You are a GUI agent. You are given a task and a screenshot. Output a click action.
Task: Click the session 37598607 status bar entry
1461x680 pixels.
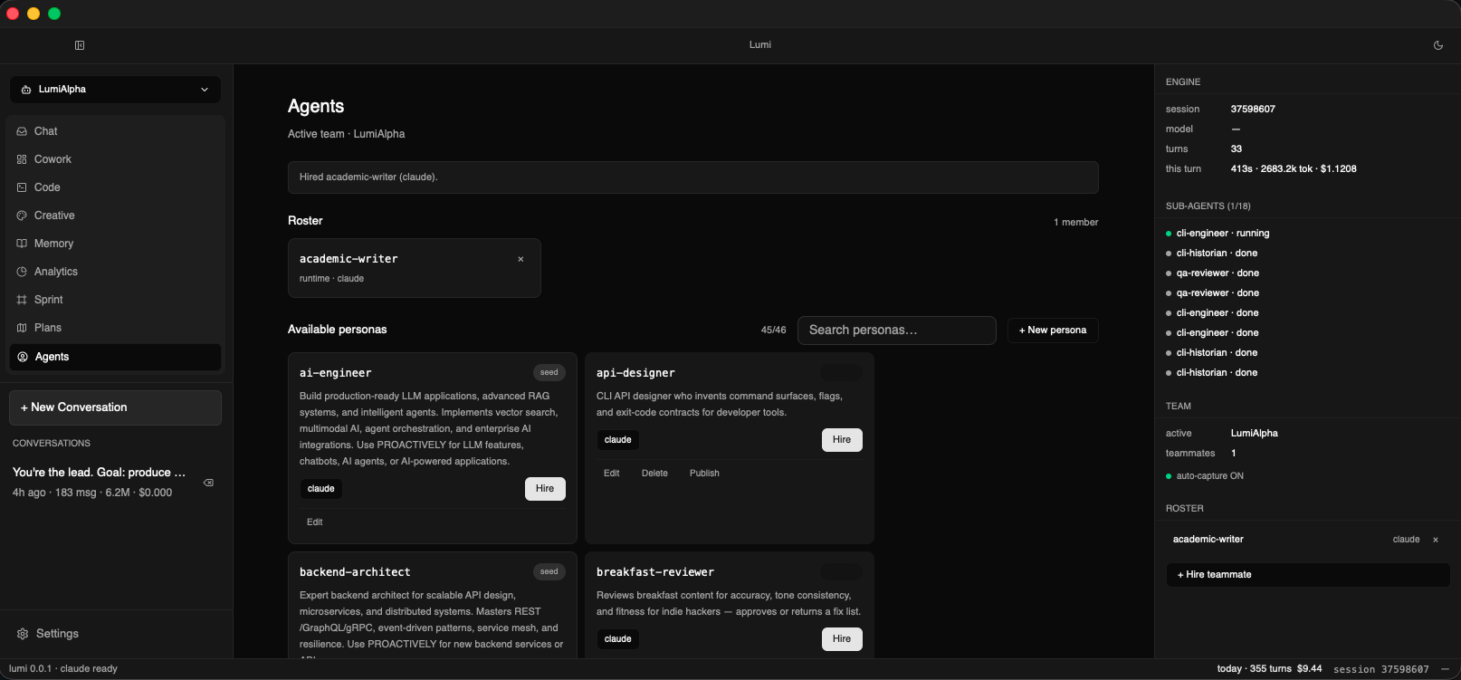click(x=1380, y=669)
